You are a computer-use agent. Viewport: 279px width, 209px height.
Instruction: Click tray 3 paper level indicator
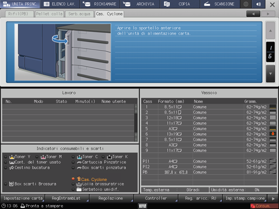click(273, 117)
